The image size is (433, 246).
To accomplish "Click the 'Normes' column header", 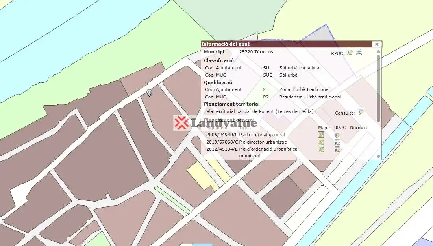I will point(359,128).
